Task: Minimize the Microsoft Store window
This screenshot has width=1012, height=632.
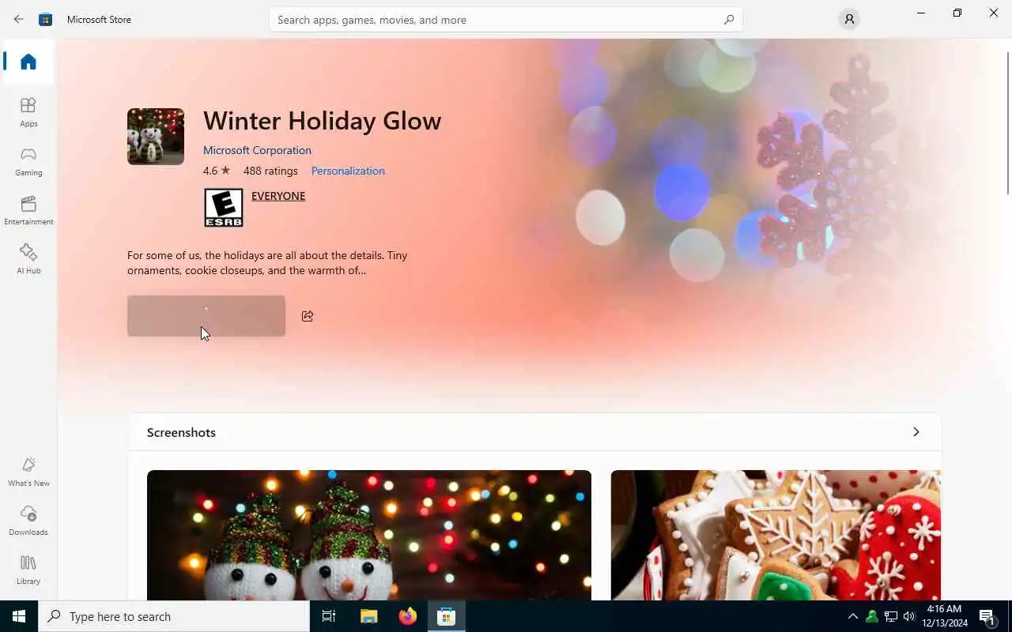Action: click(x=921, y=13)
